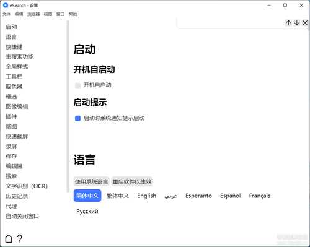This screenshot has height=247, width=310.
Task: Go to 语言 section in sidebar
Action: pos(11,37)
